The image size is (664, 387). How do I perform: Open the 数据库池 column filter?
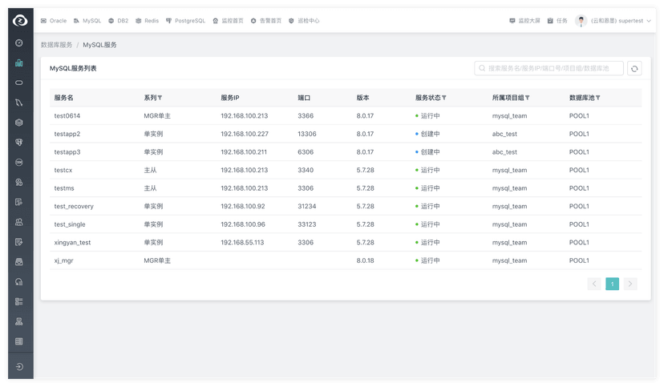pos(598,98)
